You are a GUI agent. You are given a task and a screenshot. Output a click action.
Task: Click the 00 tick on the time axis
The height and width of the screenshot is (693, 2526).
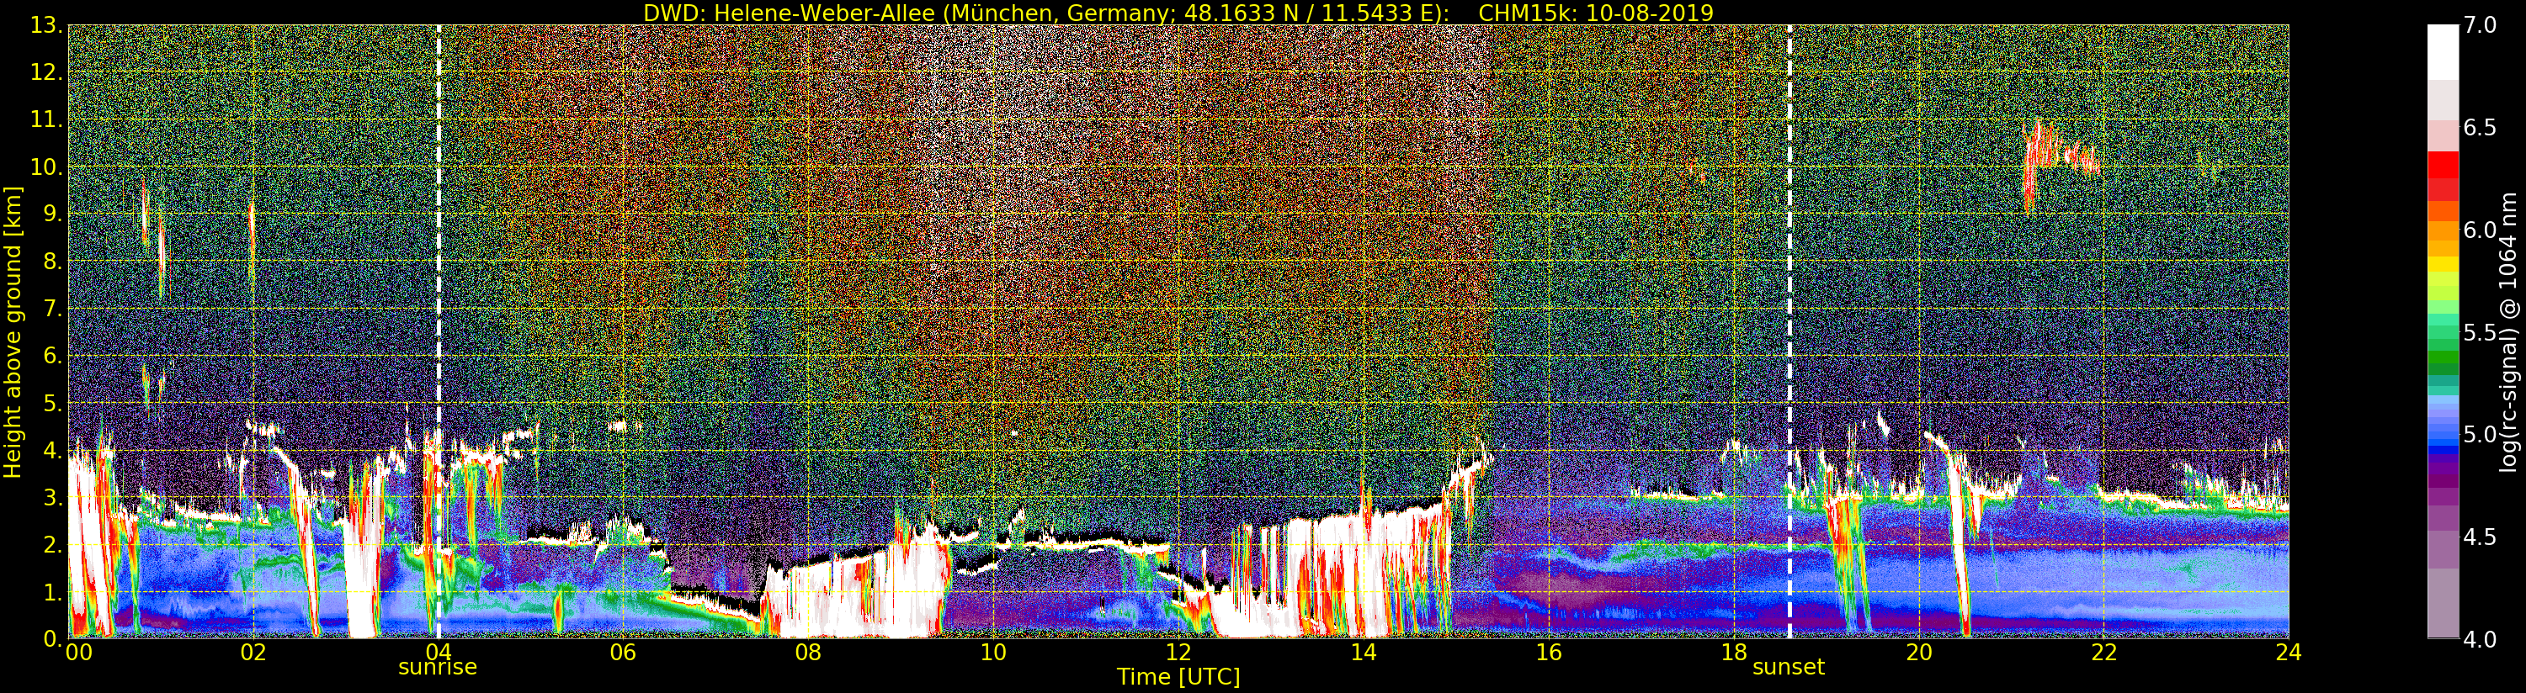[77, 653]
